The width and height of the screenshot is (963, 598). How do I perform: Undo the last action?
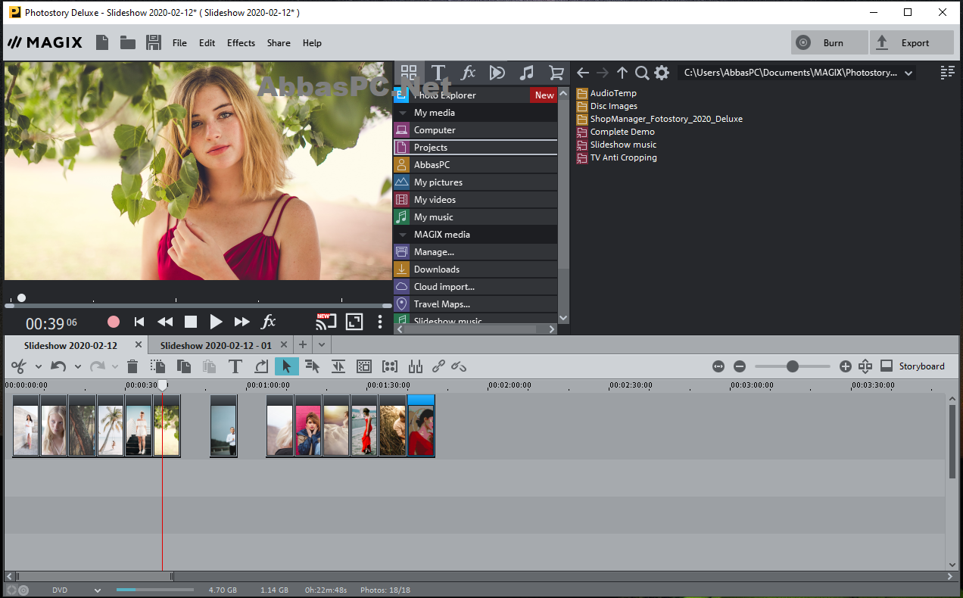[58, 366]
